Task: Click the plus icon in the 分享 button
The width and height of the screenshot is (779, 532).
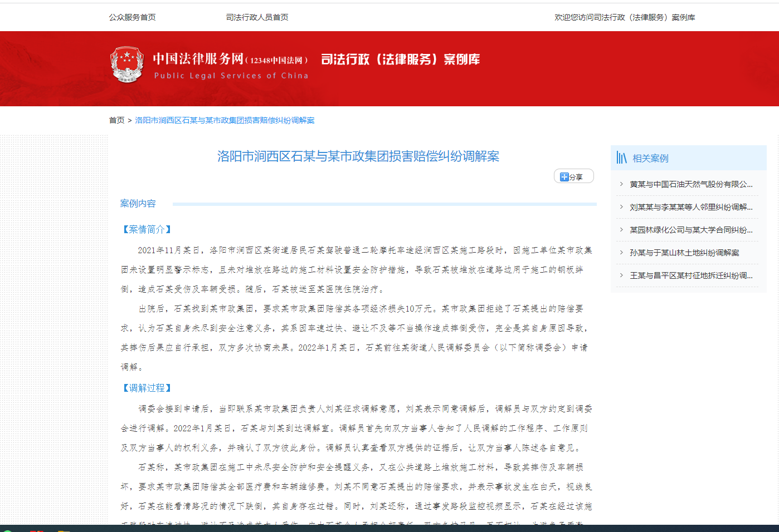Action: point(564,177)
